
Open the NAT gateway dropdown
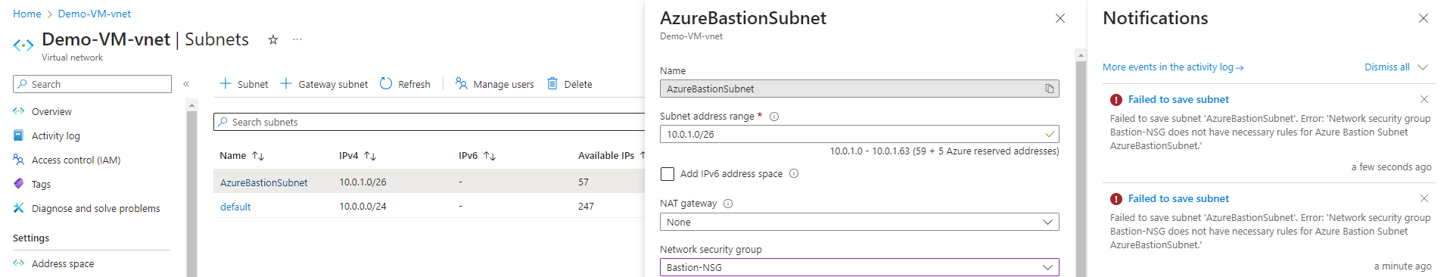pyautogui.click(x=859, y=222)
